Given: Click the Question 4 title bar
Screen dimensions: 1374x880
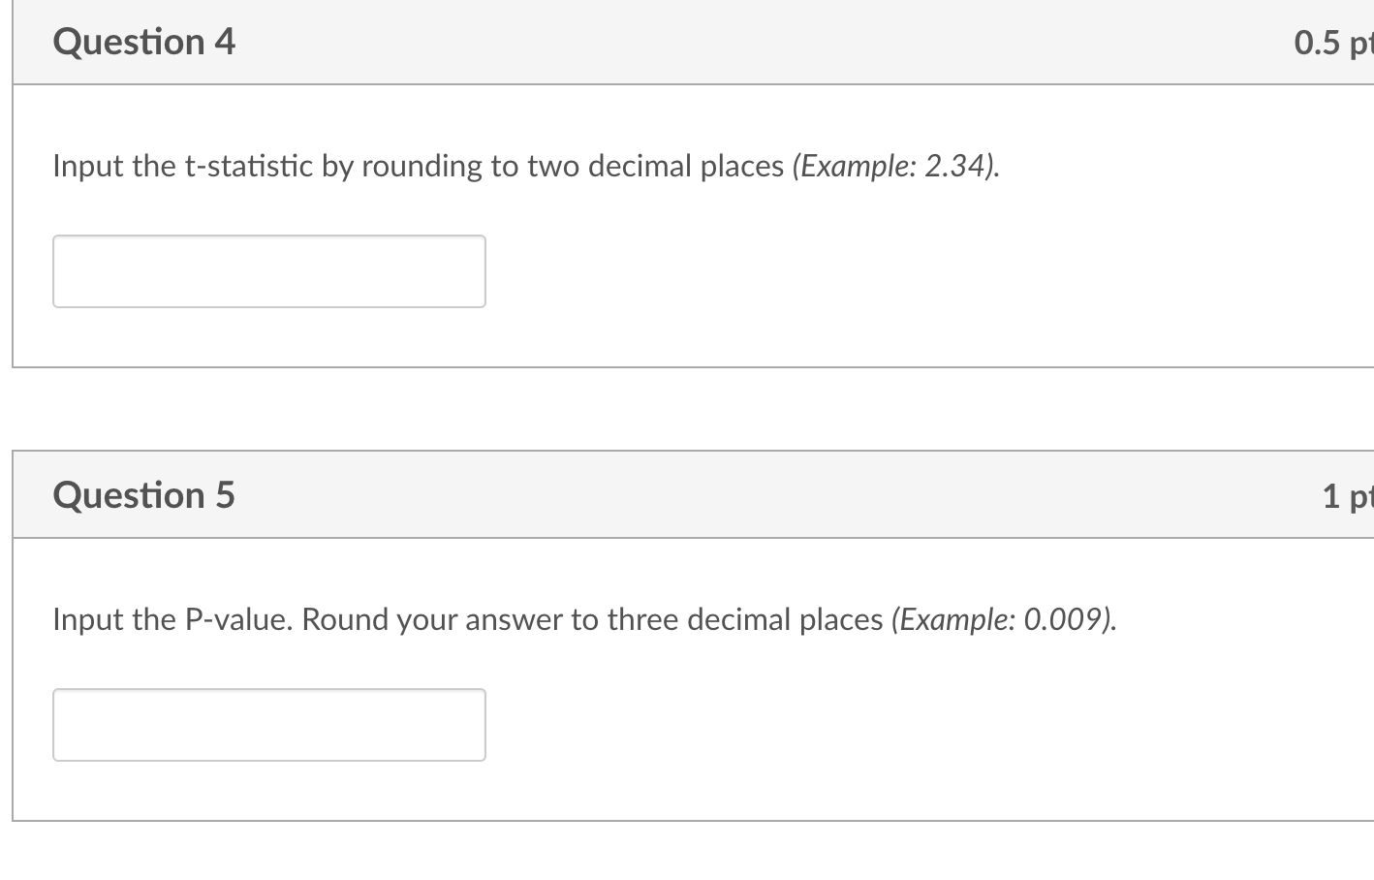Looking at the screenshot, I should [678, 42].
